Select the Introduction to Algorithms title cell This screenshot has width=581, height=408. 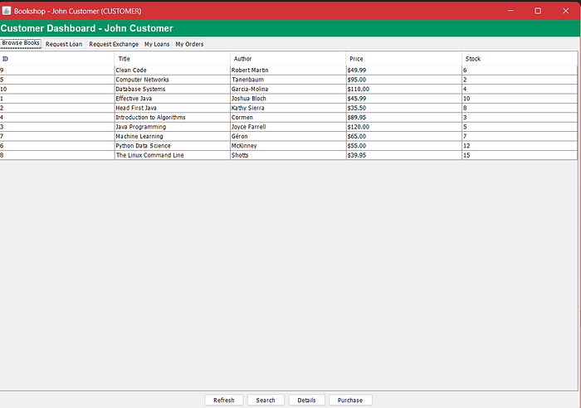coord(173,118)
